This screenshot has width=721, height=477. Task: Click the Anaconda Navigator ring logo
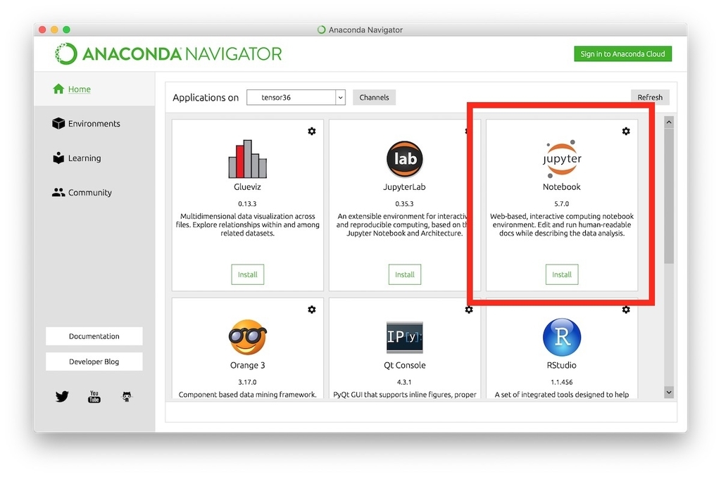(65, 53)
